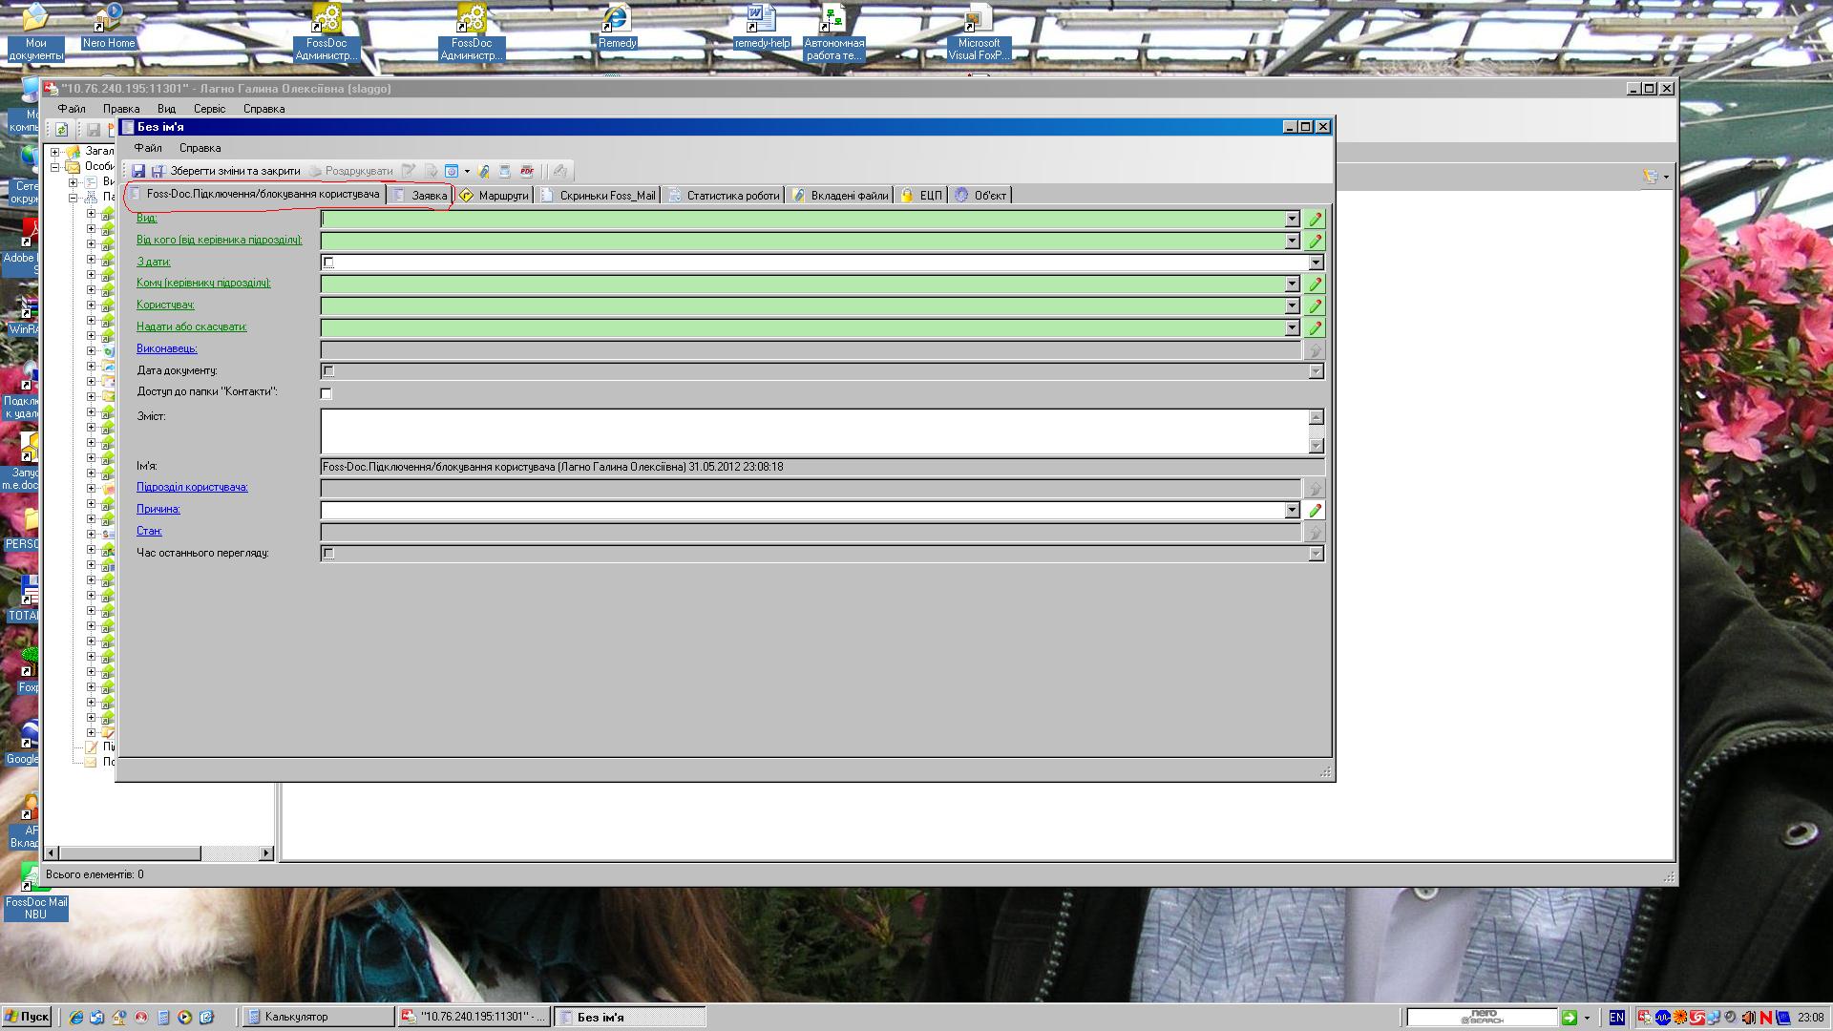Click the PDF export toolbar icon
The height and width of the screenshot is (1031, 1833).
tap(526, 171)
